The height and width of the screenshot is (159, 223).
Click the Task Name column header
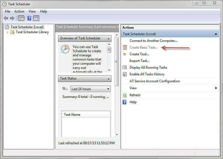86,115
